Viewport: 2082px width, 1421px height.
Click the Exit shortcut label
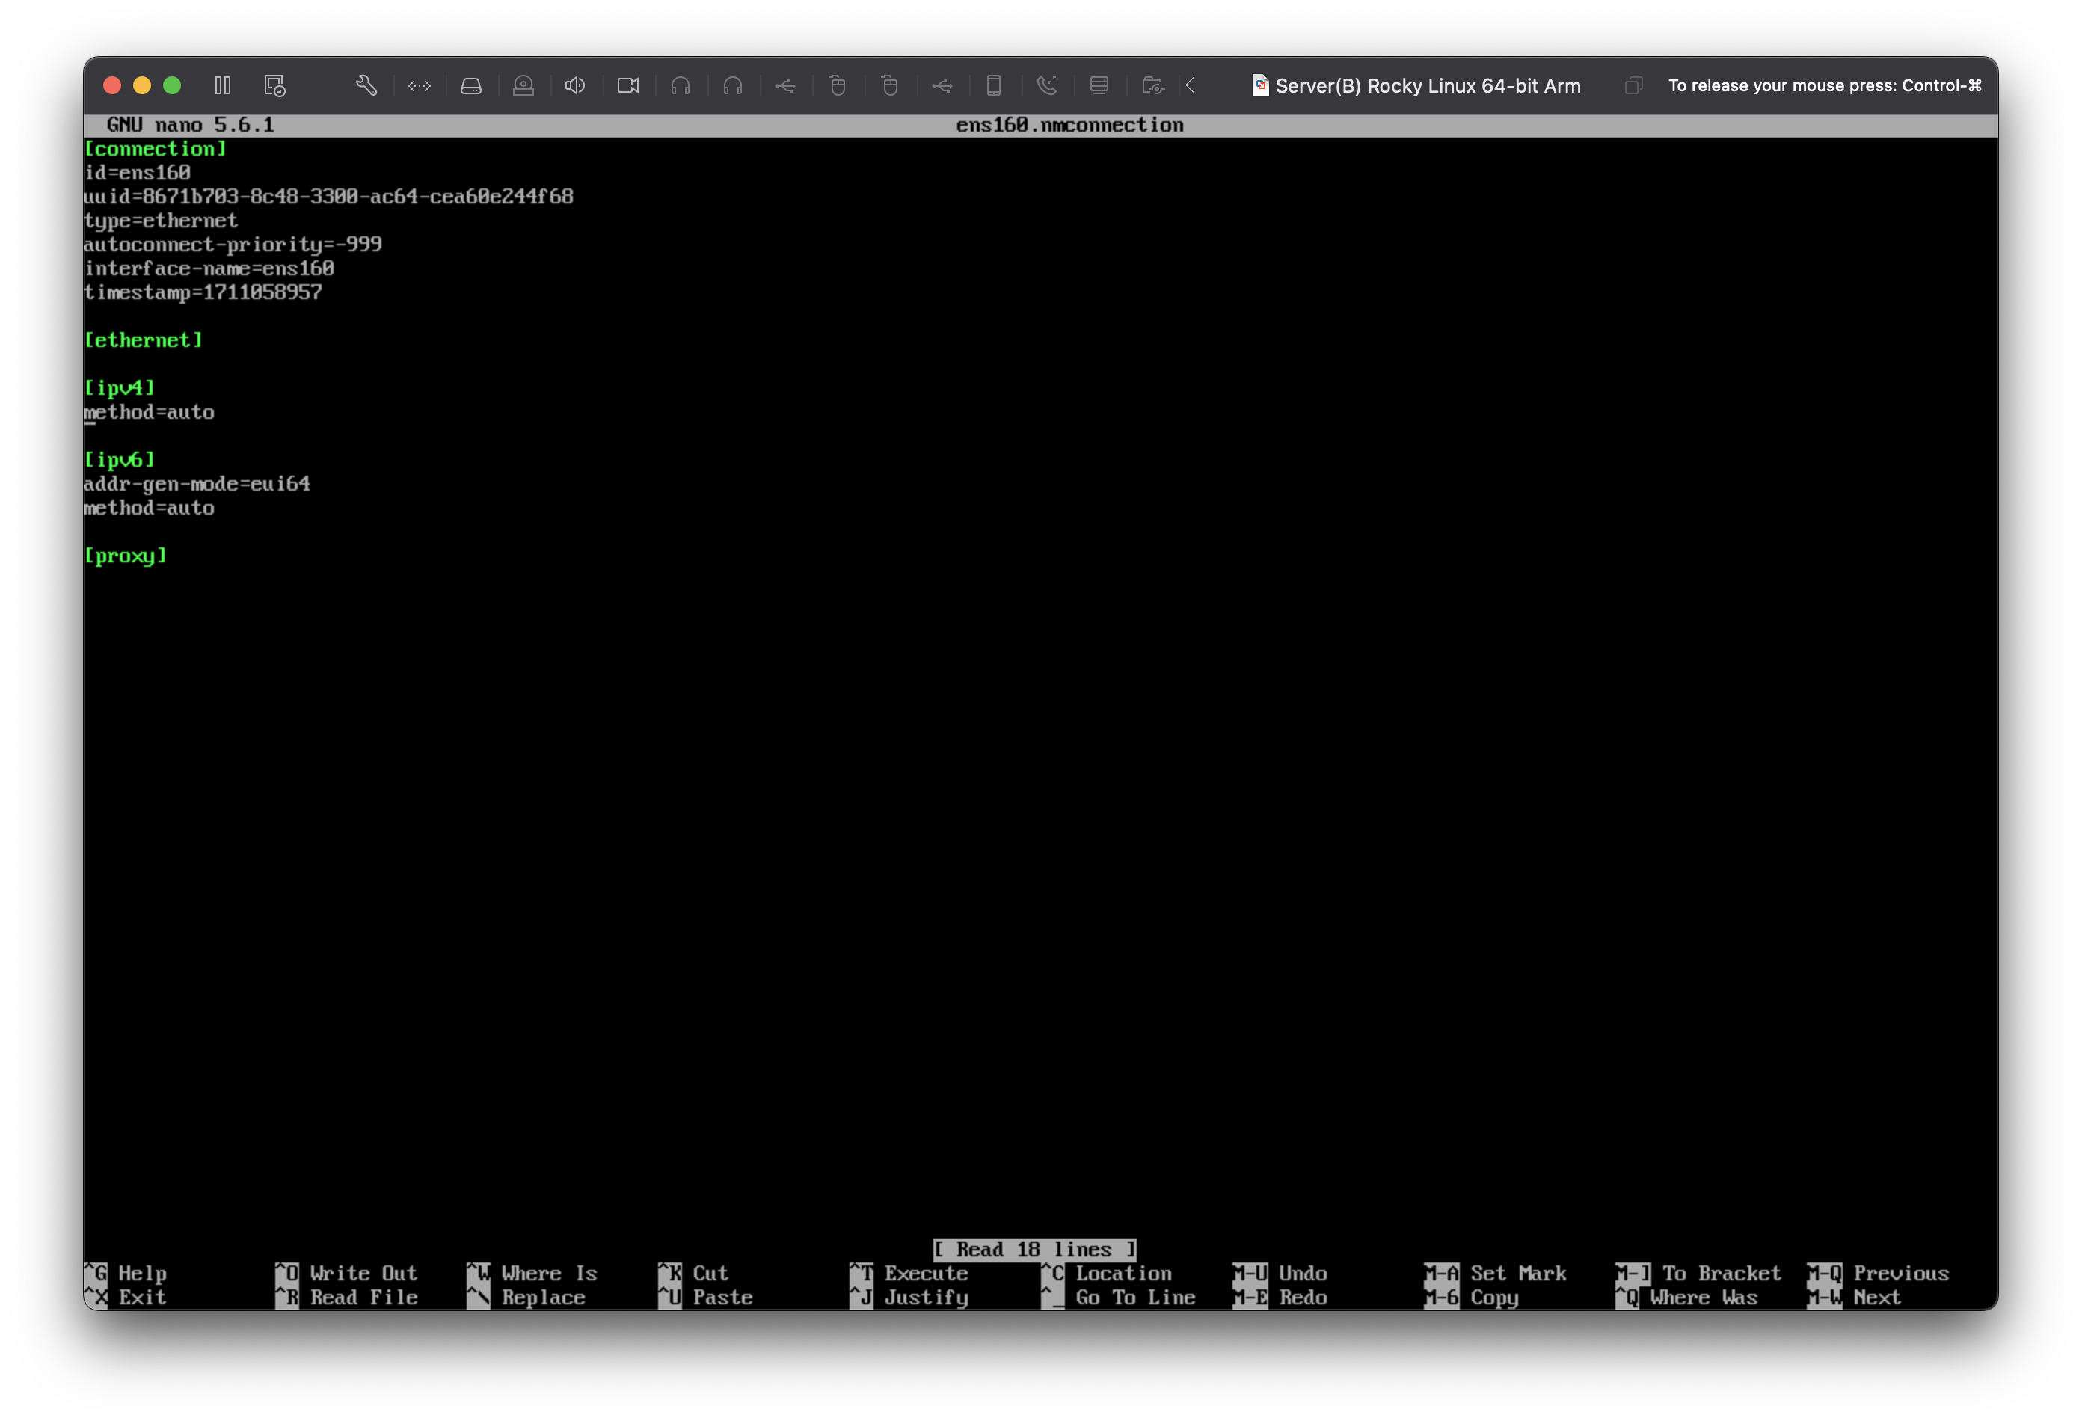click(x=141, y=1298)
